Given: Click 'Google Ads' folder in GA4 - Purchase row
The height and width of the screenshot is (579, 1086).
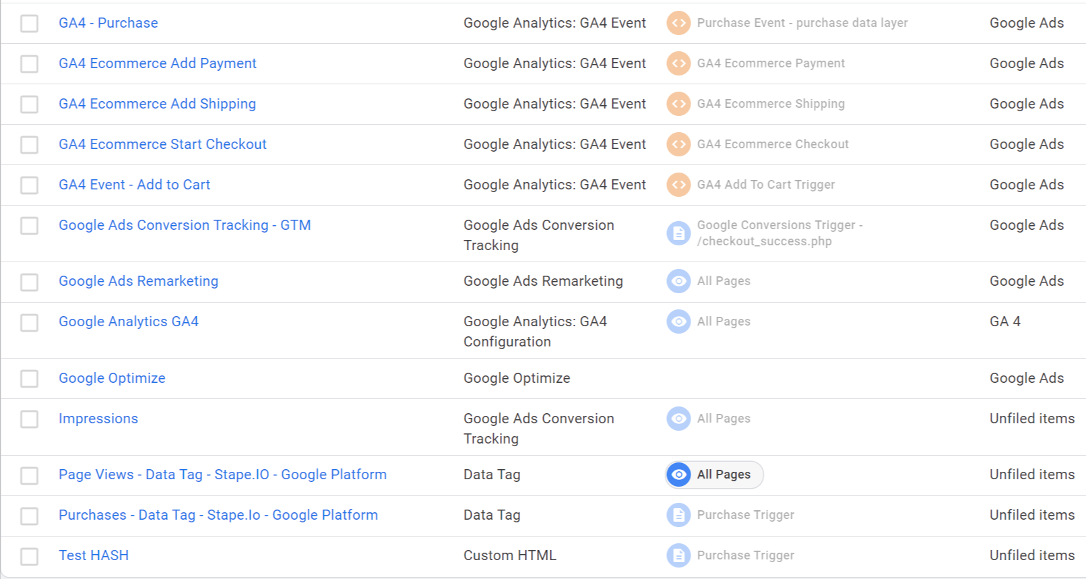Looking at the screenshot, I should click(1027, 23).
